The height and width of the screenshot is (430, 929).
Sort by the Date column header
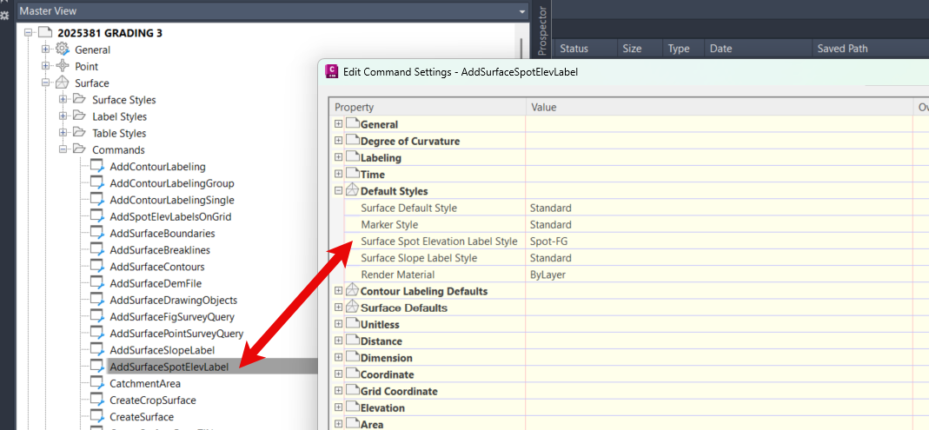point(758,49)
